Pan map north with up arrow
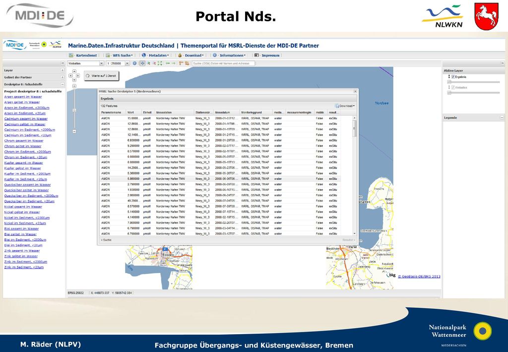 [74, 71]
